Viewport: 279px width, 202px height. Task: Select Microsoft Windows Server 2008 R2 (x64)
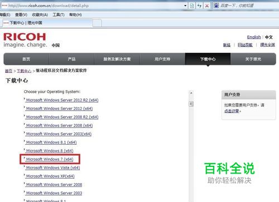pyautogui.click(x=62, y=117)
